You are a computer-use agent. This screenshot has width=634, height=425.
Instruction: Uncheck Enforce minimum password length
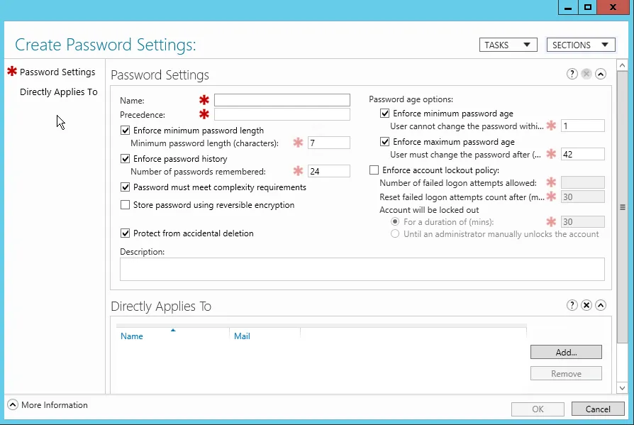pos(126,131)
